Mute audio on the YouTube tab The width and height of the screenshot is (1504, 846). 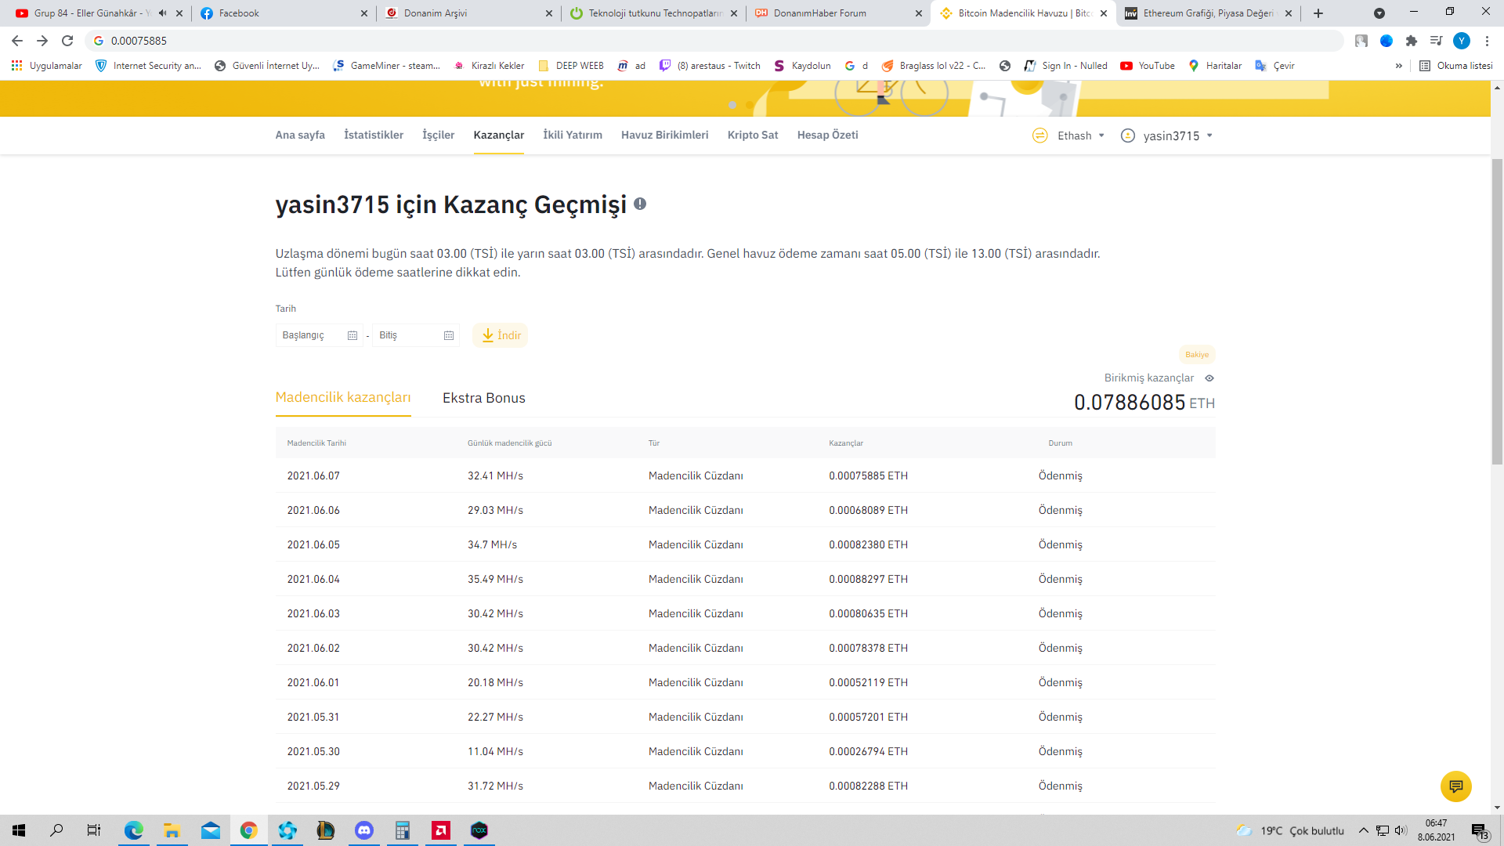click(162, 13)
